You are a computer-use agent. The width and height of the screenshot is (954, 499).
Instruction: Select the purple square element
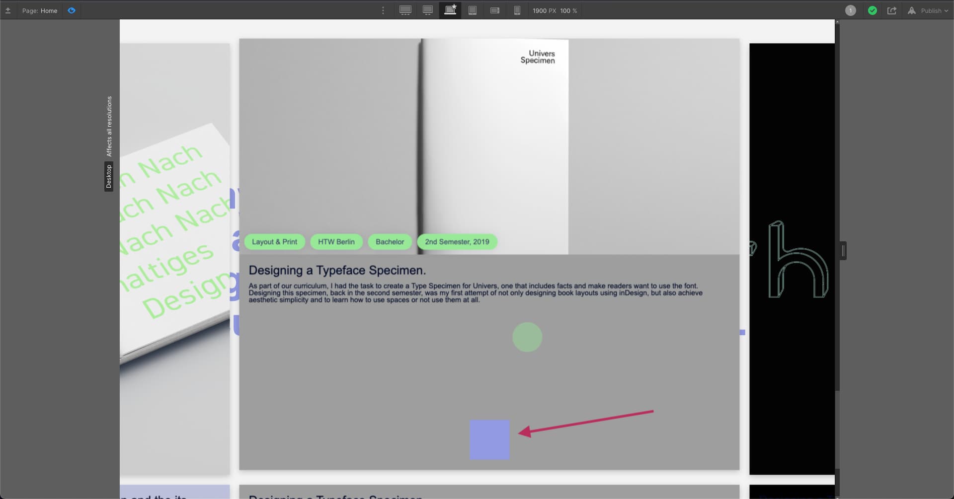pos(490,439)
